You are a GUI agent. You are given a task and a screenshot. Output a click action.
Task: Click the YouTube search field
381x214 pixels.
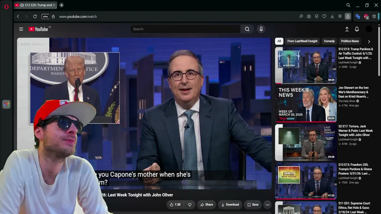click(185, 29)
